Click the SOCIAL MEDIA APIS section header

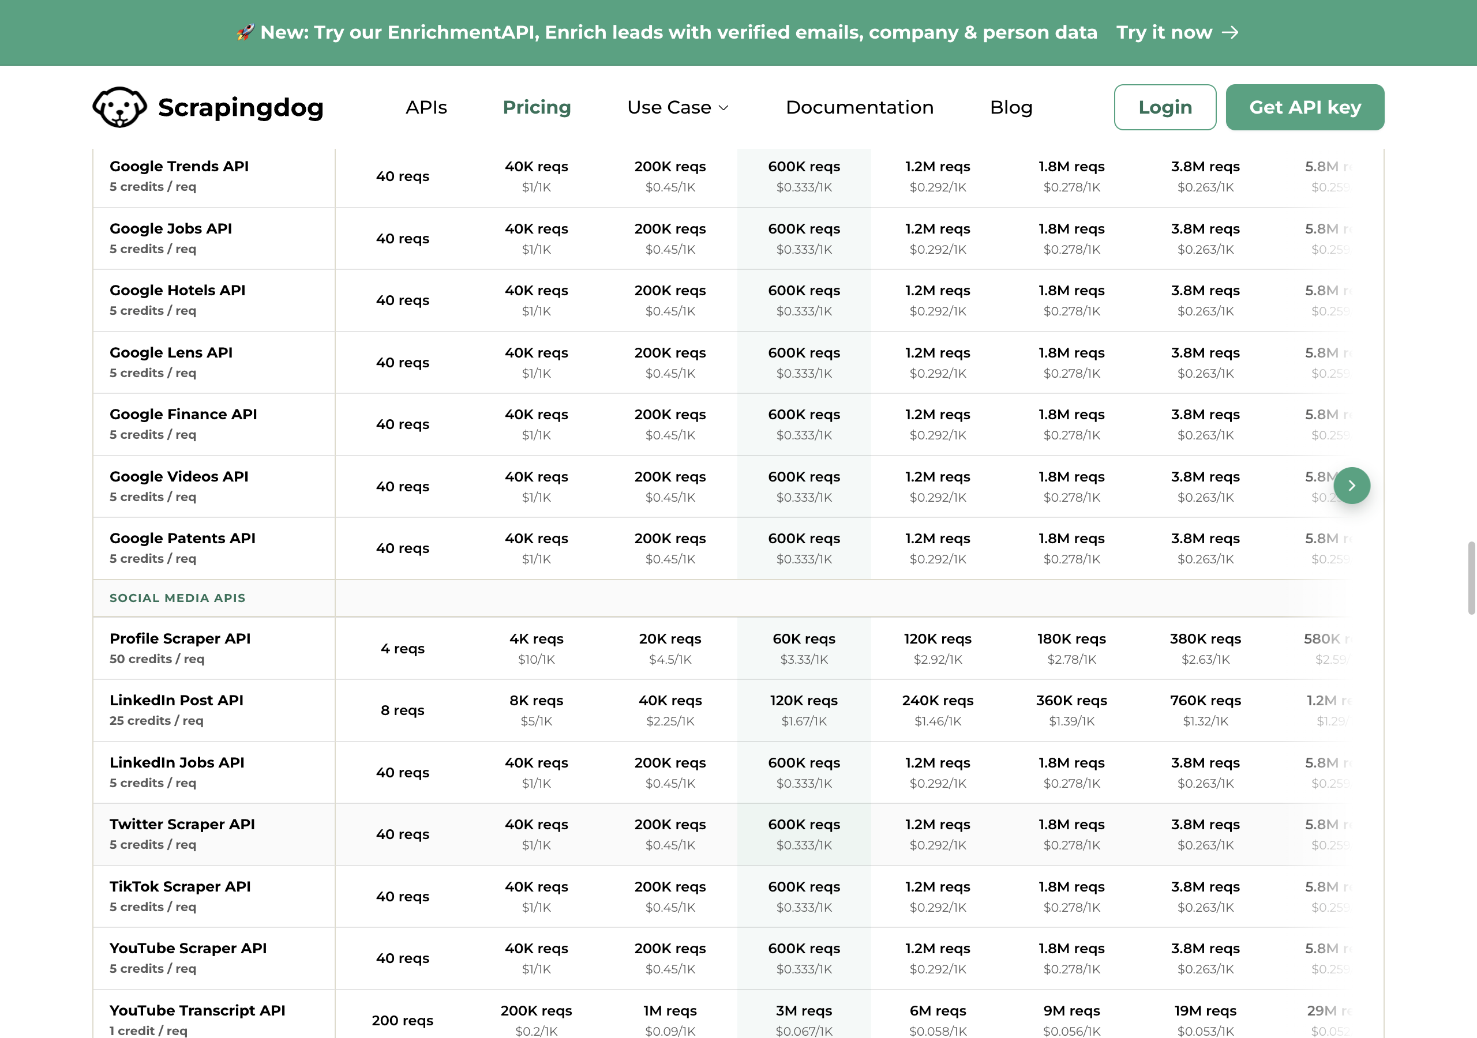coord(178,598)
